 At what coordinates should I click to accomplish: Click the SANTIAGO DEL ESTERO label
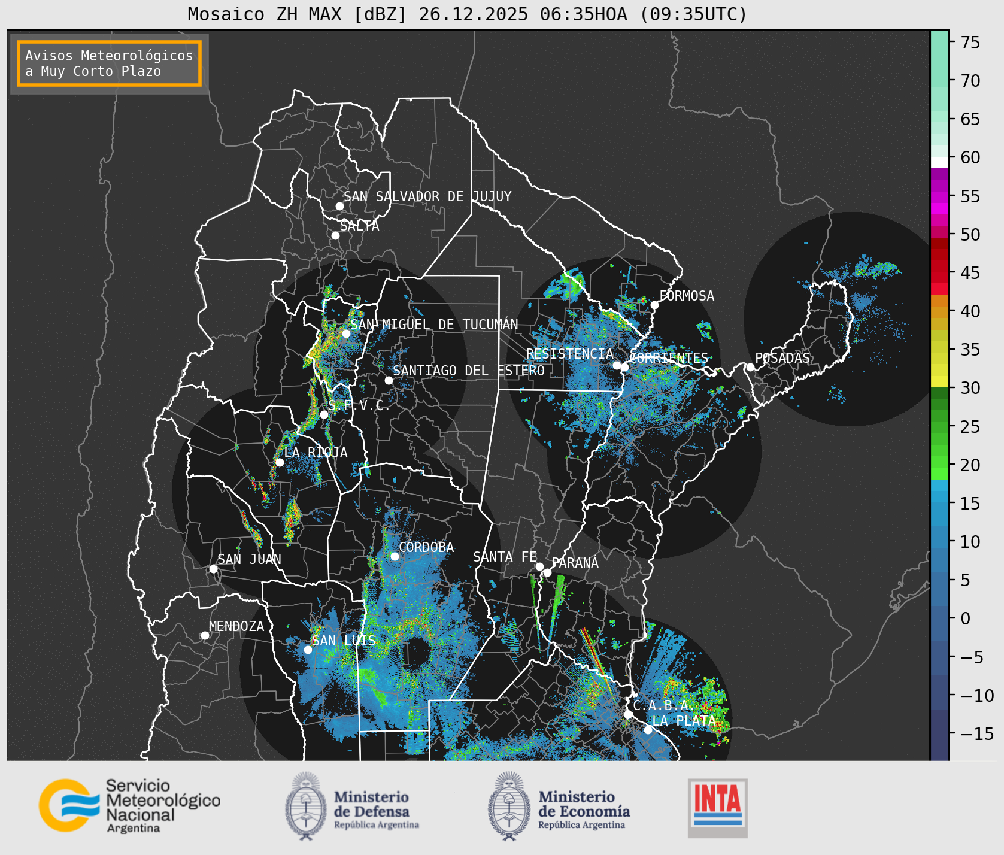(469, 371)
